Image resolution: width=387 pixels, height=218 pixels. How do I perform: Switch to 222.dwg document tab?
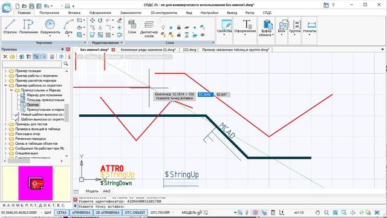pos(189,50)
